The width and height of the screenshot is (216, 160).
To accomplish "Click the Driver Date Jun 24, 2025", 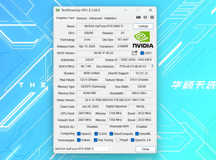I will click(x=90, y=106).
